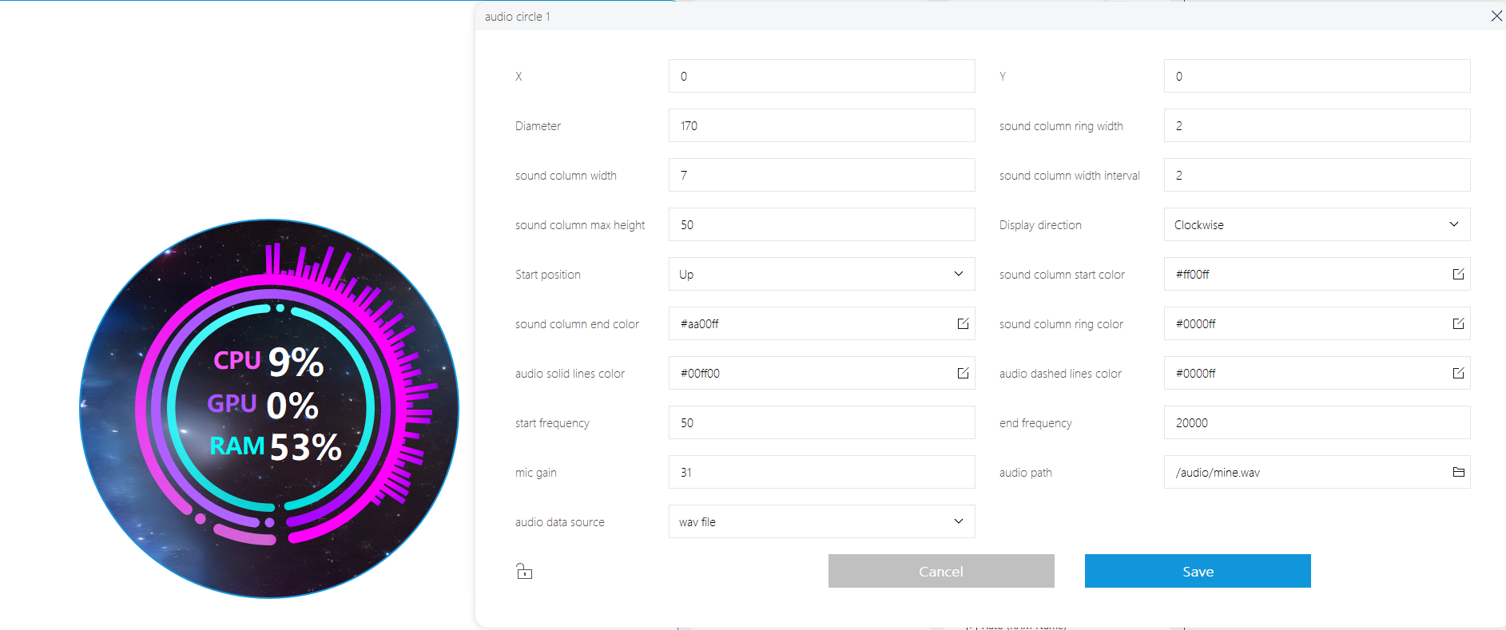Edit the end frequency field
The height and width of the screenshot is (630, 1506).
[1317, 422]
